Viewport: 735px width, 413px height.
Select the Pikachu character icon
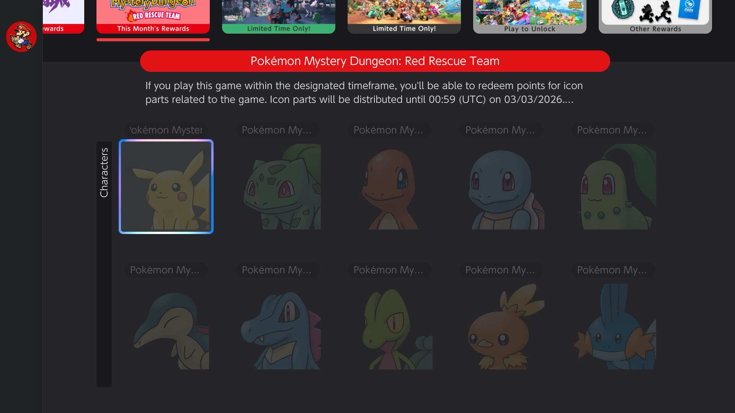pos(166,187)
